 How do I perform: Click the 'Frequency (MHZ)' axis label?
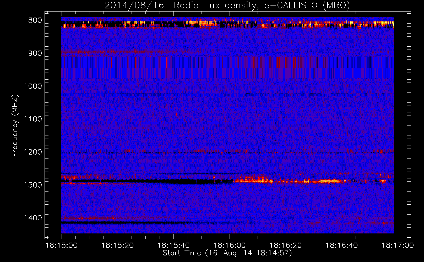(15, 126)
